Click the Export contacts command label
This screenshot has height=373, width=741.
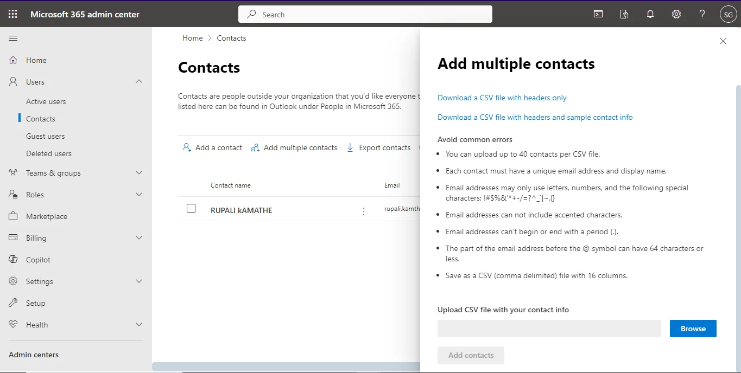pyautogui.click(x=385, y=147)
